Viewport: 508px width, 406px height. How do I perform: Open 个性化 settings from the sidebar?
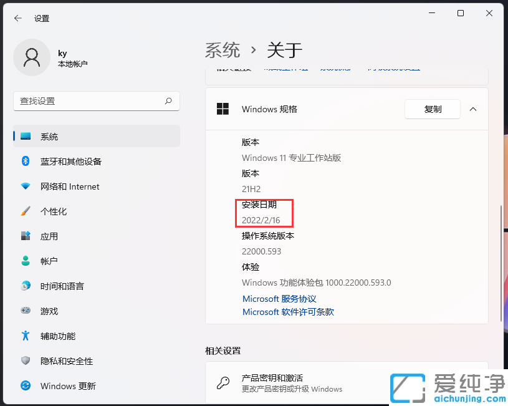(56, 211)
